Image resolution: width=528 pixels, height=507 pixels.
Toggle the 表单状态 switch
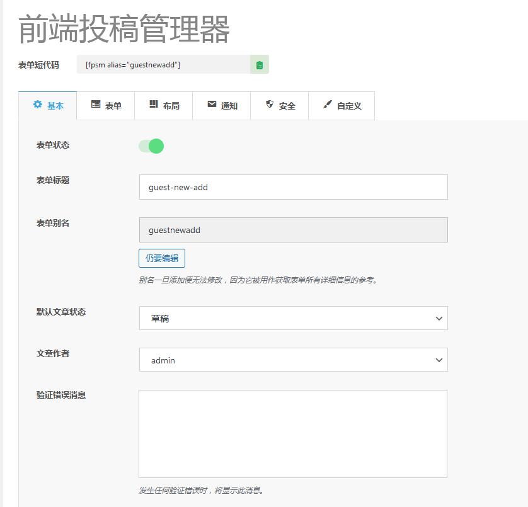click(151, 146)
